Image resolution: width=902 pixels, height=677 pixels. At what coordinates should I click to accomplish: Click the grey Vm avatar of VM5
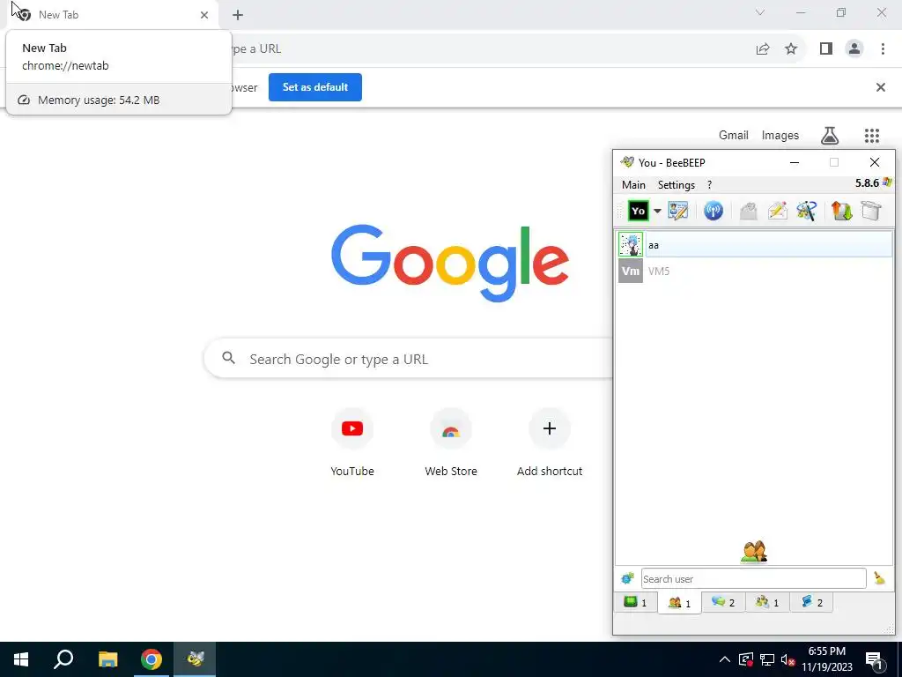click(x=631, y=271)
